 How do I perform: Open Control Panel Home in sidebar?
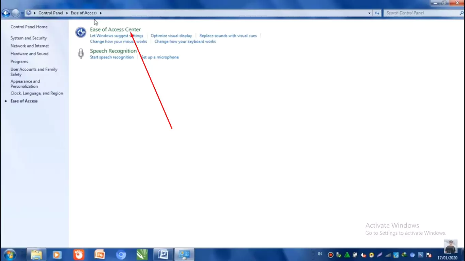tap(29, 27)
